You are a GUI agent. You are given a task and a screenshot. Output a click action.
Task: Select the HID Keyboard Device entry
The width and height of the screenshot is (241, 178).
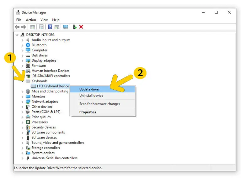[50, 86]
